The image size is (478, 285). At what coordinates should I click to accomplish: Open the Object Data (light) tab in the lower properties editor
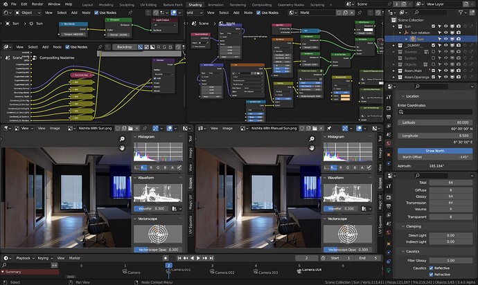(x=389, y=270)
